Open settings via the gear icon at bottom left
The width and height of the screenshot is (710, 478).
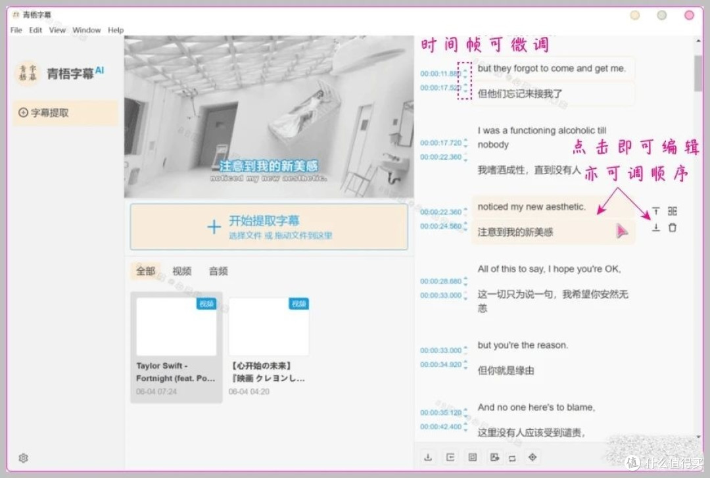coord(24,458)
